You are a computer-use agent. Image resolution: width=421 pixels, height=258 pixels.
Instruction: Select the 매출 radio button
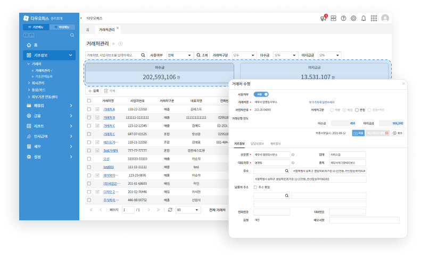(332, 110)
